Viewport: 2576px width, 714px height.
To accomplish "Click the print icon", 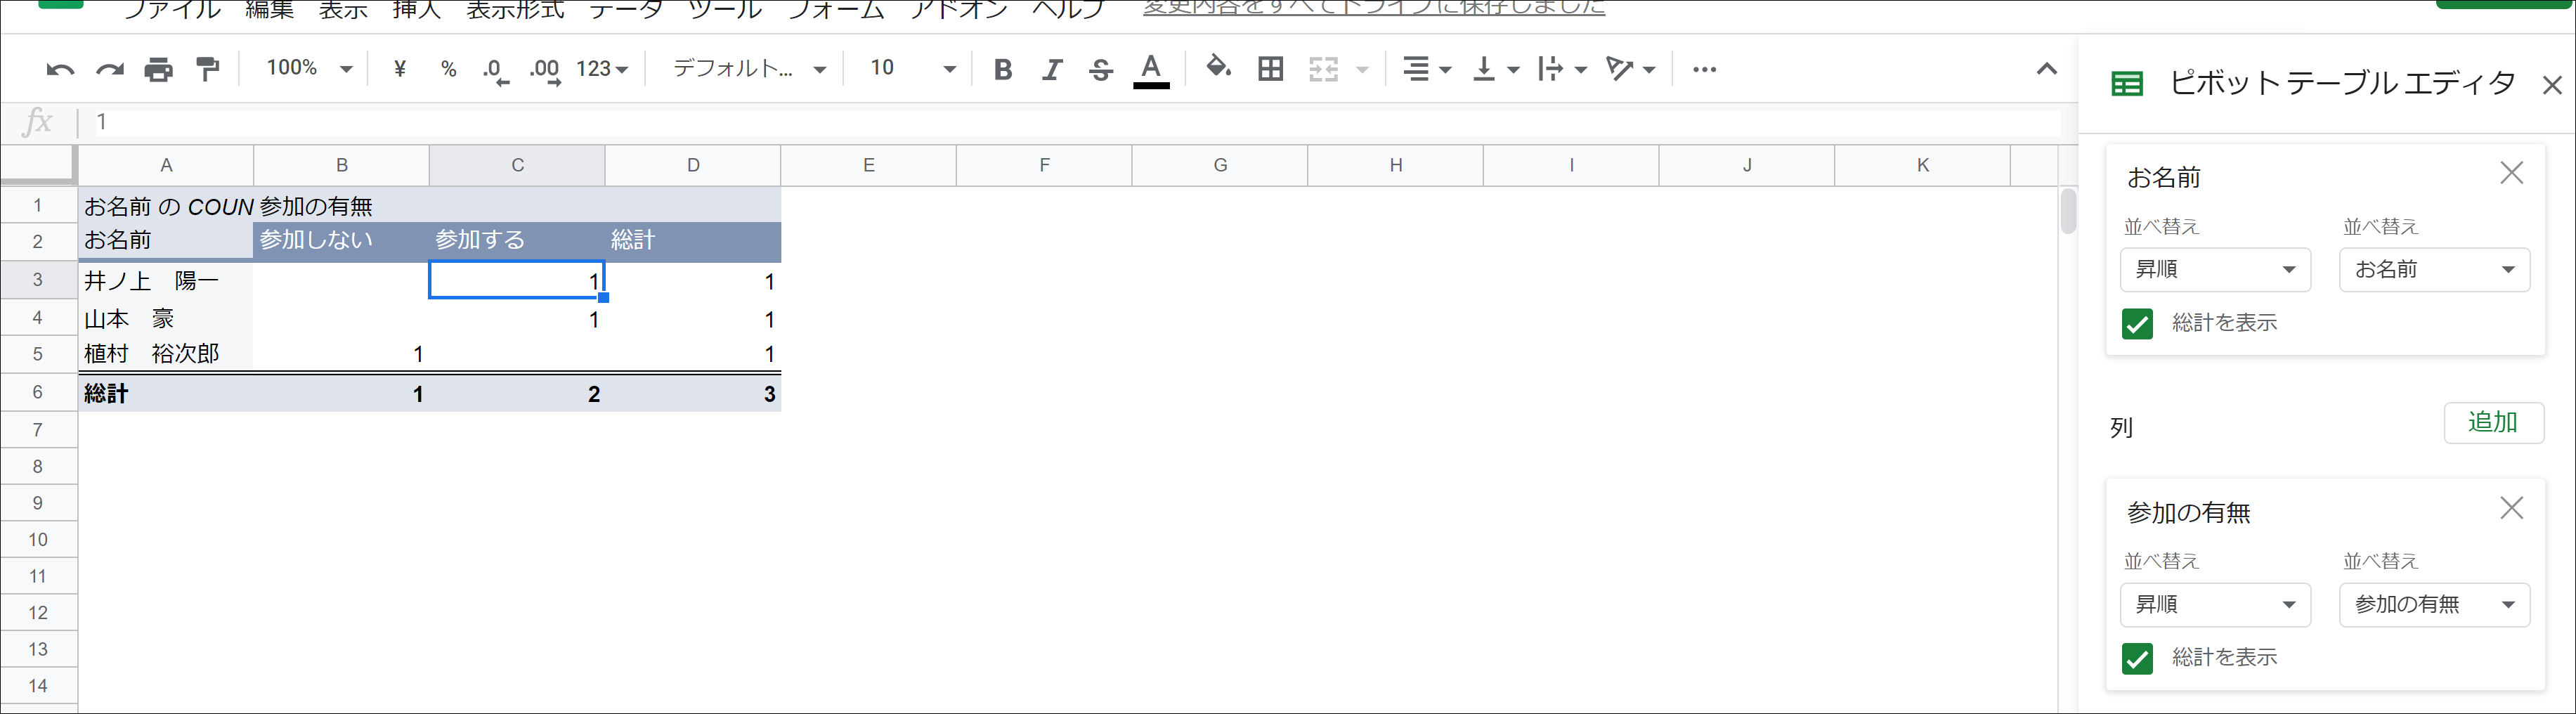I will click(x=159, y=69).
